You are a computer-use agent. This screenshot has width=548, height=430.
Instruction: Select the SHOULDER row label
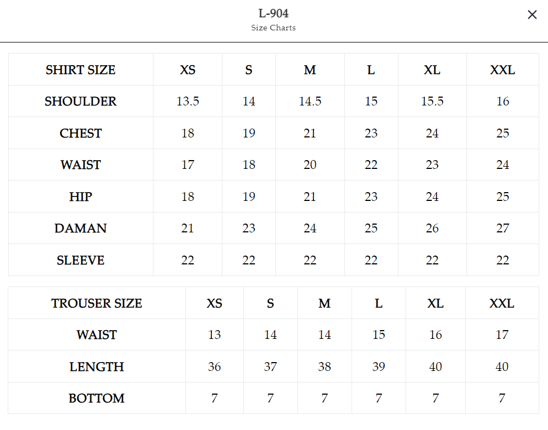81,102
